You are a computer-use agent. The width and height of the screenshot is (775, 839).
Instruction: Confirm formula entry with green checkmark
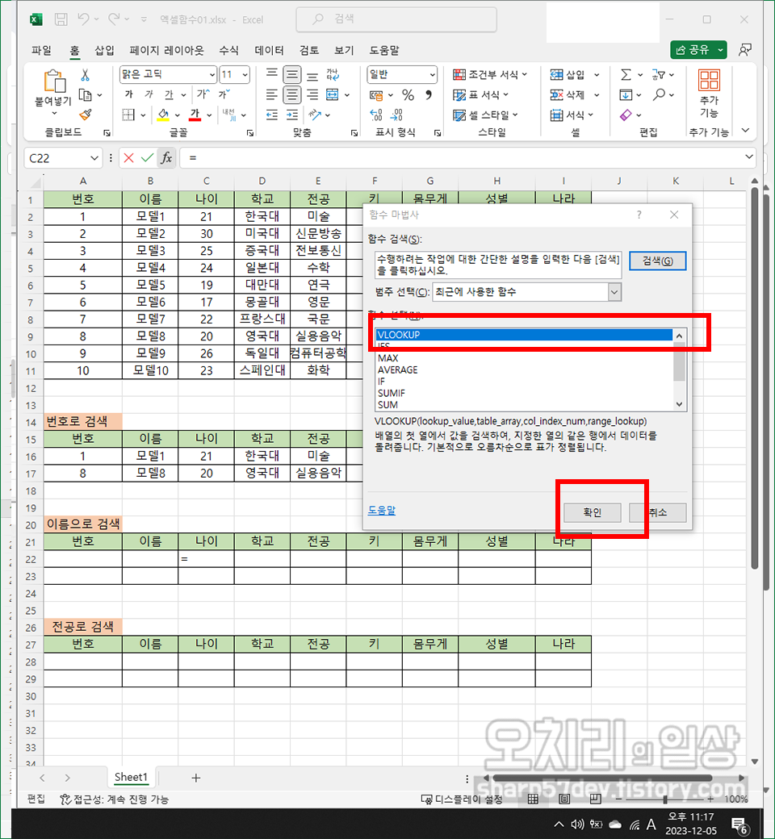pyautogui.click(x=147, y=158)
